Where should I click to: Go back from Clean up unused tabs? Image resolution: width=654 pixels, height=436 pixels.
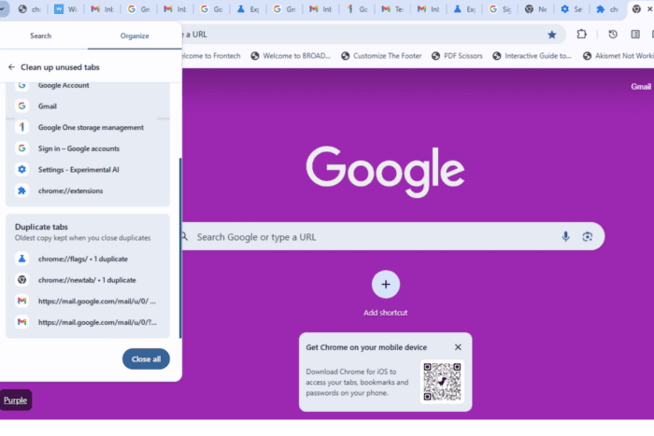tap(11, 67)
